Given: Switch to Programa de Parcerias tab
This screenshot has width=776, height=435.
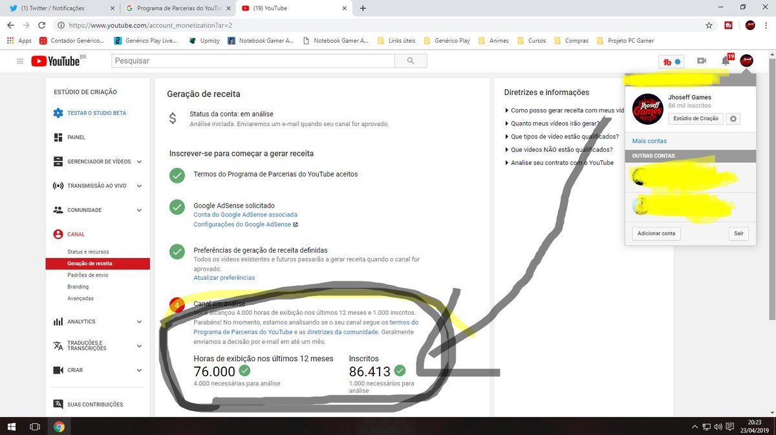Looking at the screenshot, I should [x=178, y=8].
